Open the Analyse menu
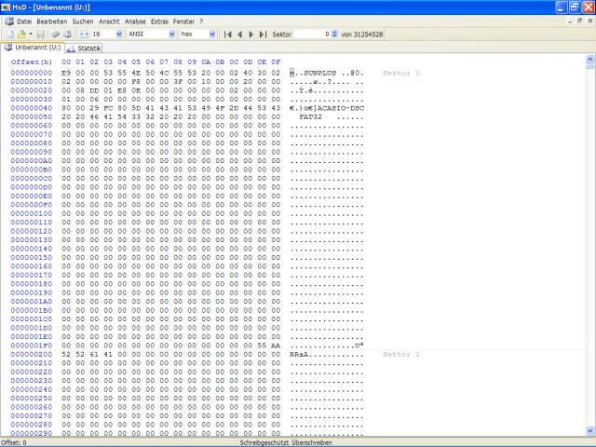This screenshot has height=447, width=596. [135, 21]
